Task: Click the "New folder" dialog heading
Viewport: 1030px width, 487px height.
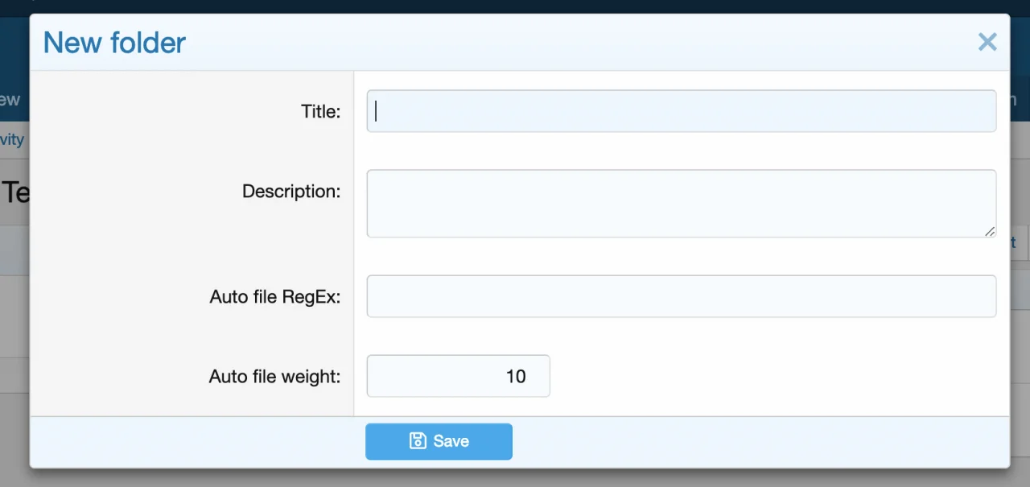Action: tap(114, 42)
